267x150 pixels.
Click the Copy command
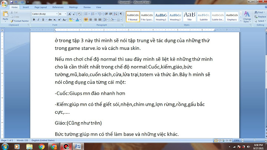(x=14, y=17)
